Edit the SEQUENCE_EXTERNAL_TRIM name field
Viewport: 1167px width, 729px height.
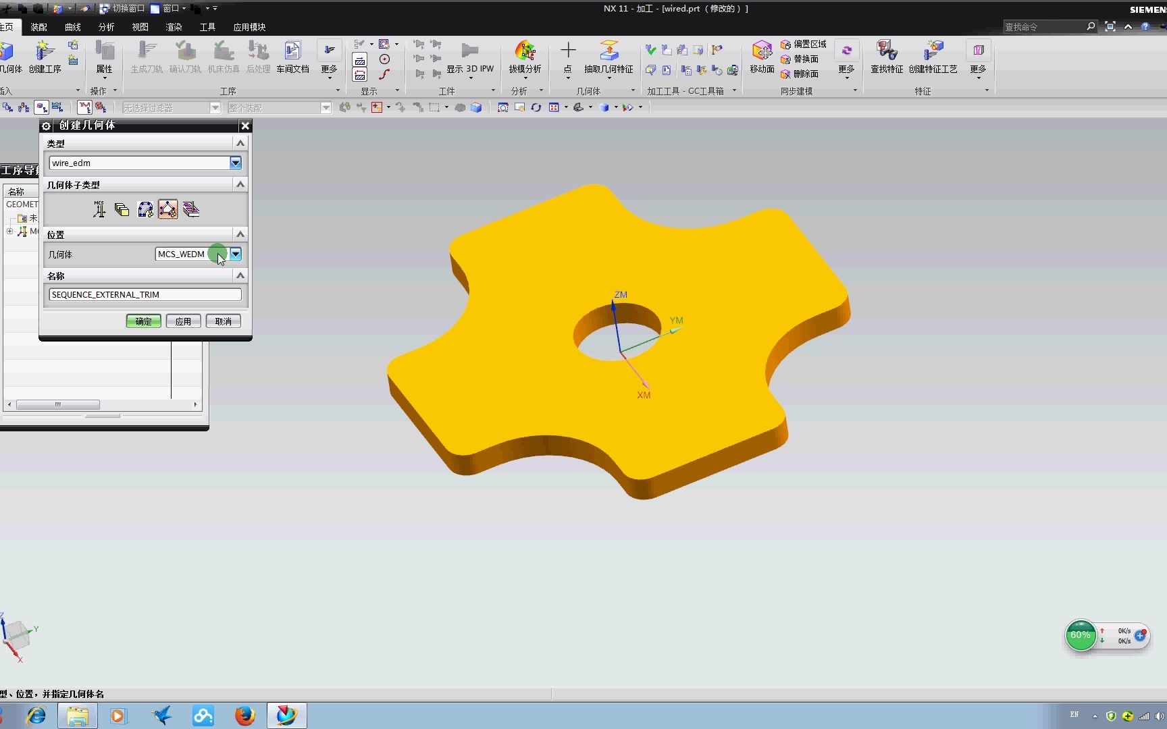point(145,294)
